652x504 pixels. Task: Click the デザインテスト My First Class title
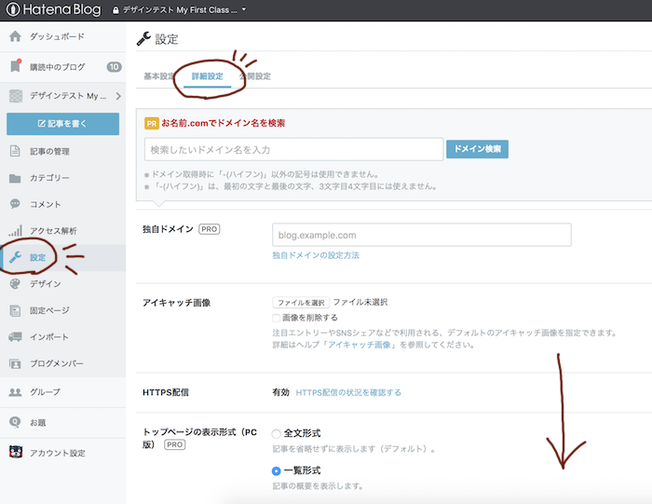coord(180,10)
